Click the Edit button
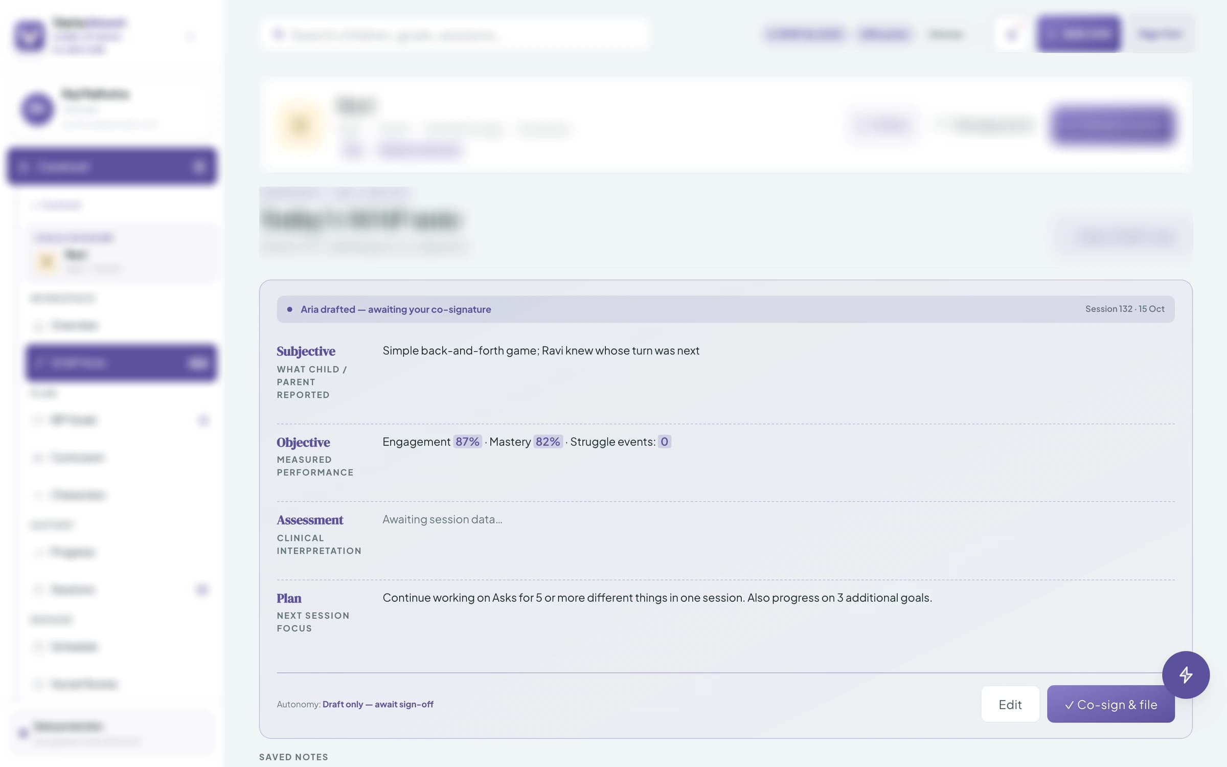 (x=1010, y=704)
